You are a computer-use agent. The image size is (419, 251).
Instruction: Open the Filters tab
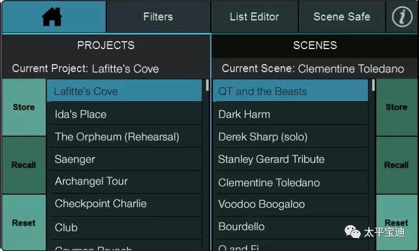tap(158, 17)
